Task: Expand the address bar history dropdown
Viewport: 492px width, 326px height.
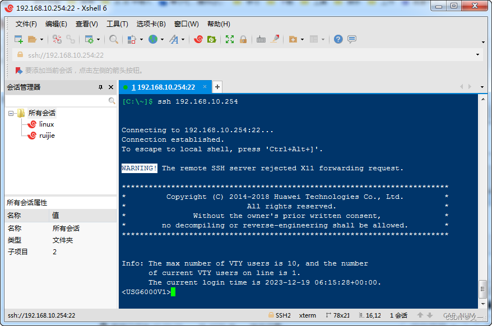Action: (x=477, y=54)
